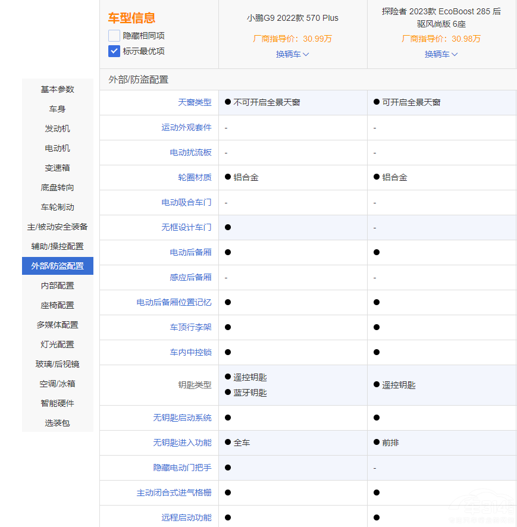The image size is (517, 527).
Task: Select 车身 in the left navigation
Action: 58,109
